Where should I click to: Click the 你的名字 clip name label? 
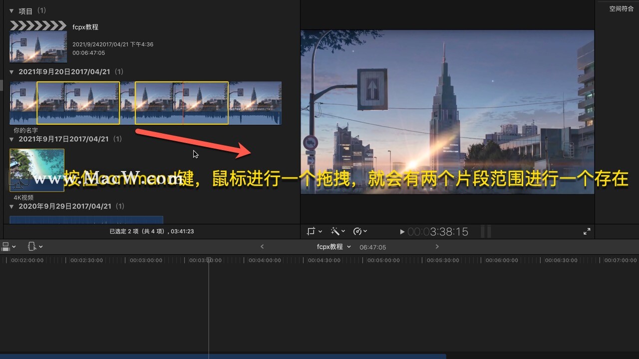[26, 131]
